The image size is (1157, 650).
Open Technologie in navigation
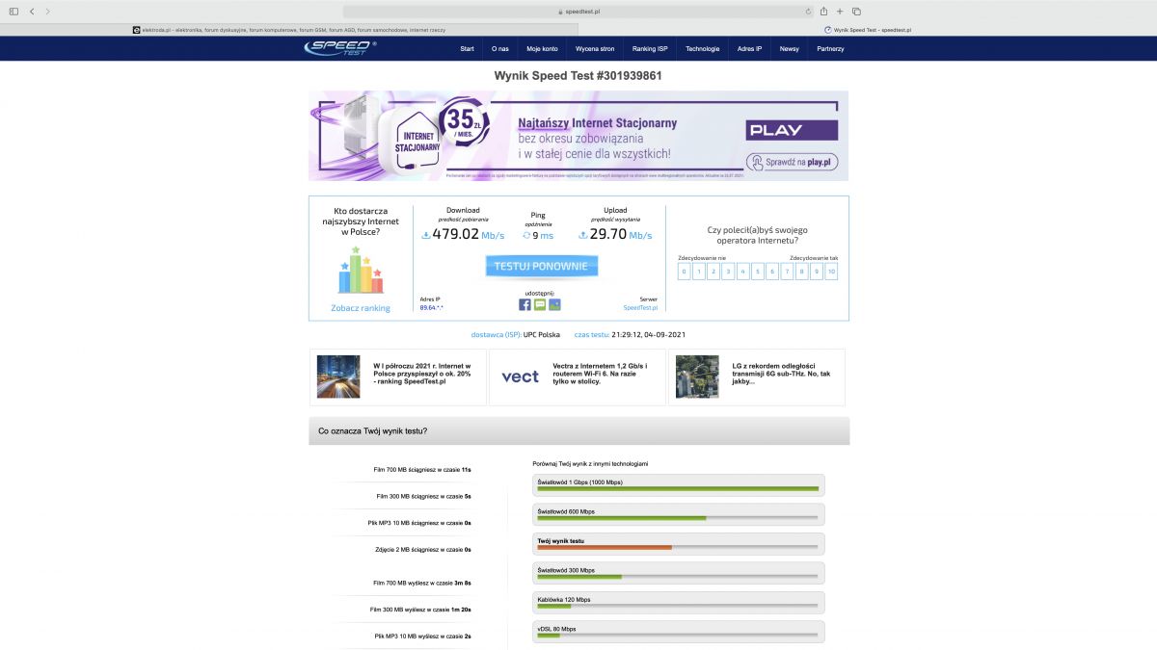click(703, 48)
